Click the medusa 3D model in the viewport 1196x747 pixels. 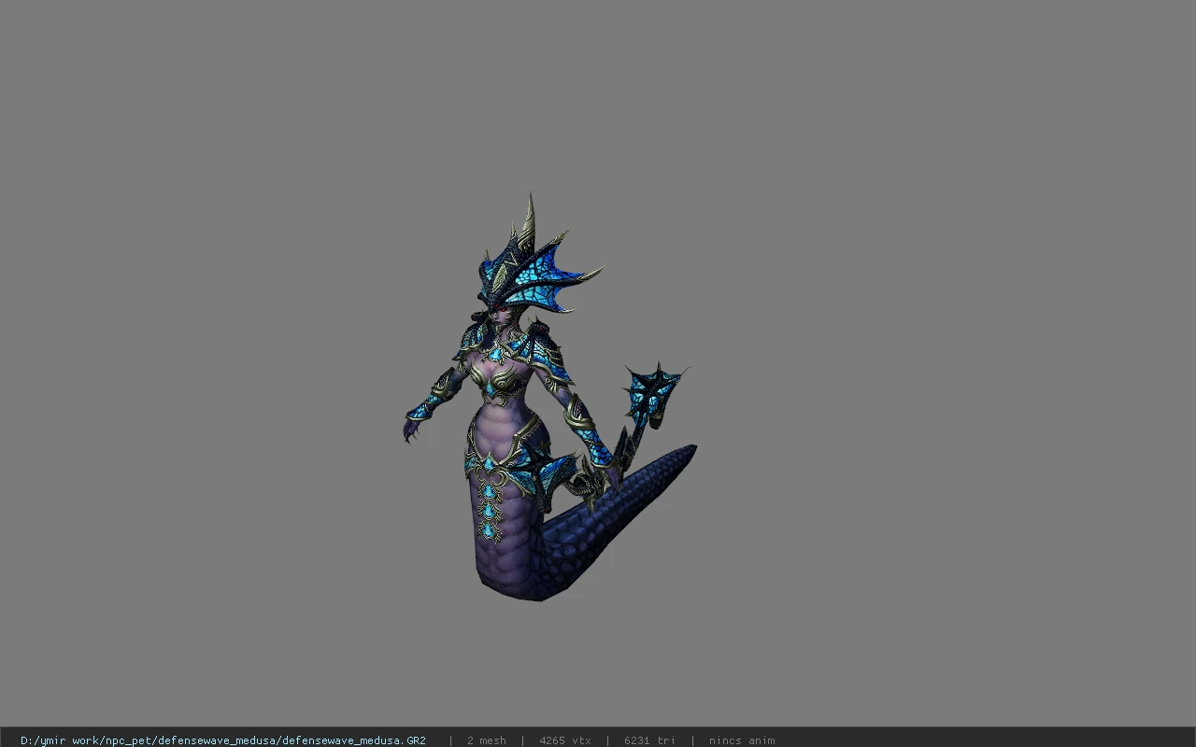pos(549,397)
